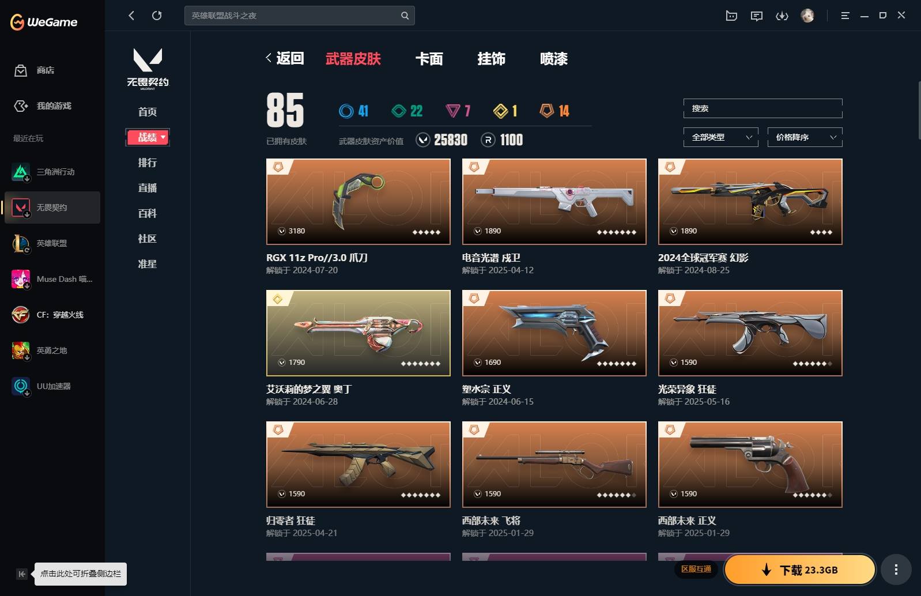The height and width of the screenshot is (596, 921).
Task: Expand the 全部类型 type filter dropdown
Action: tap(721, 137)
